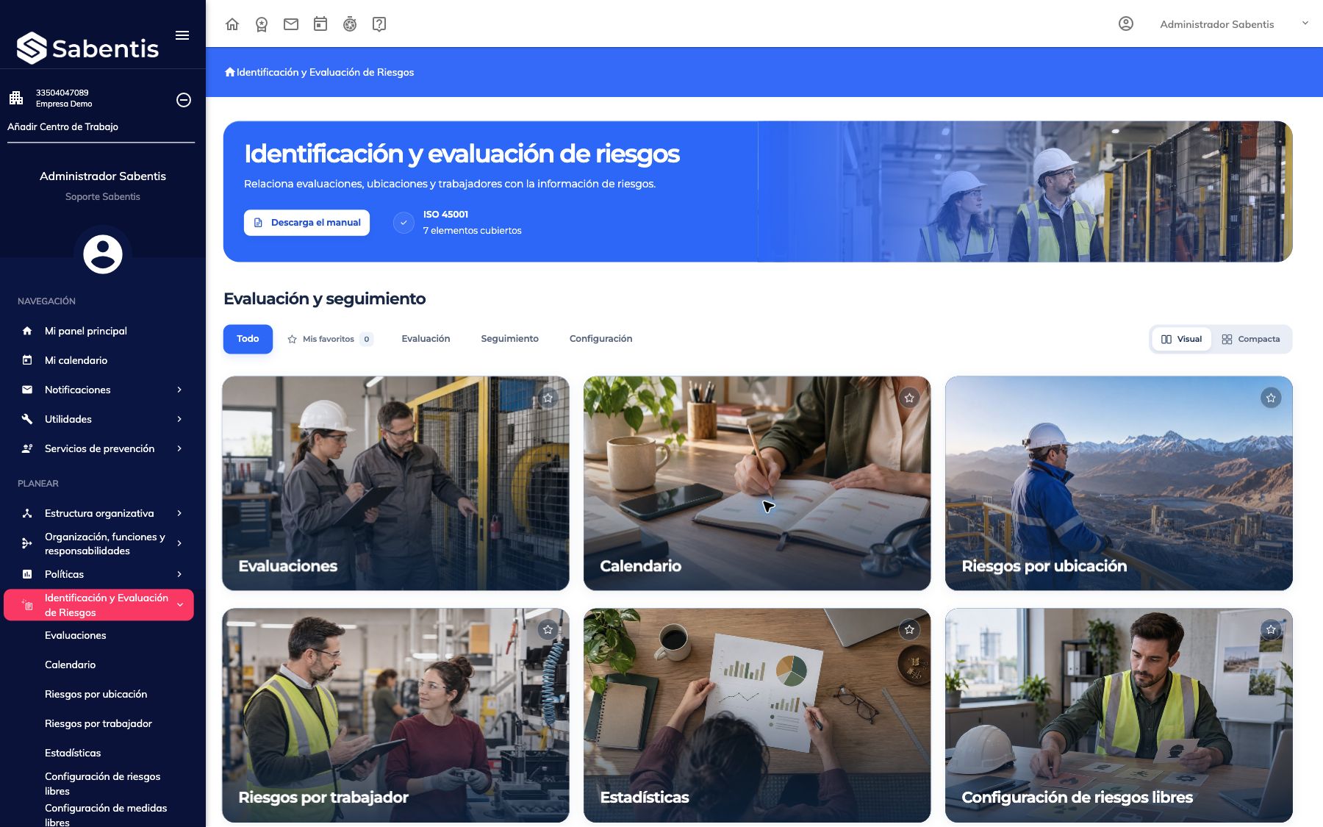1323x827 pixels.
Task: Expand the Utilidades menu
Action: 103,419
